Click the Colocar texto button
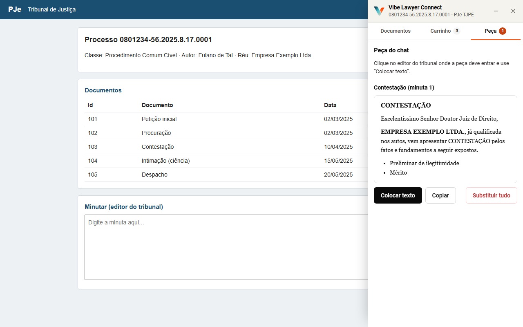This screenshot has width=523, height=327. click(x=398, y=195)
